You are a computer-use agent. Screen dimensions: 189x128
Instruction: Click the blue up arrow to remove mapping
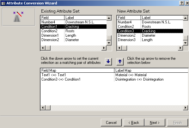coord(120,62)
